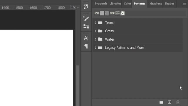Switch to the Gradients tab
This screenshot has height=106, width=188.
[156, 4]
